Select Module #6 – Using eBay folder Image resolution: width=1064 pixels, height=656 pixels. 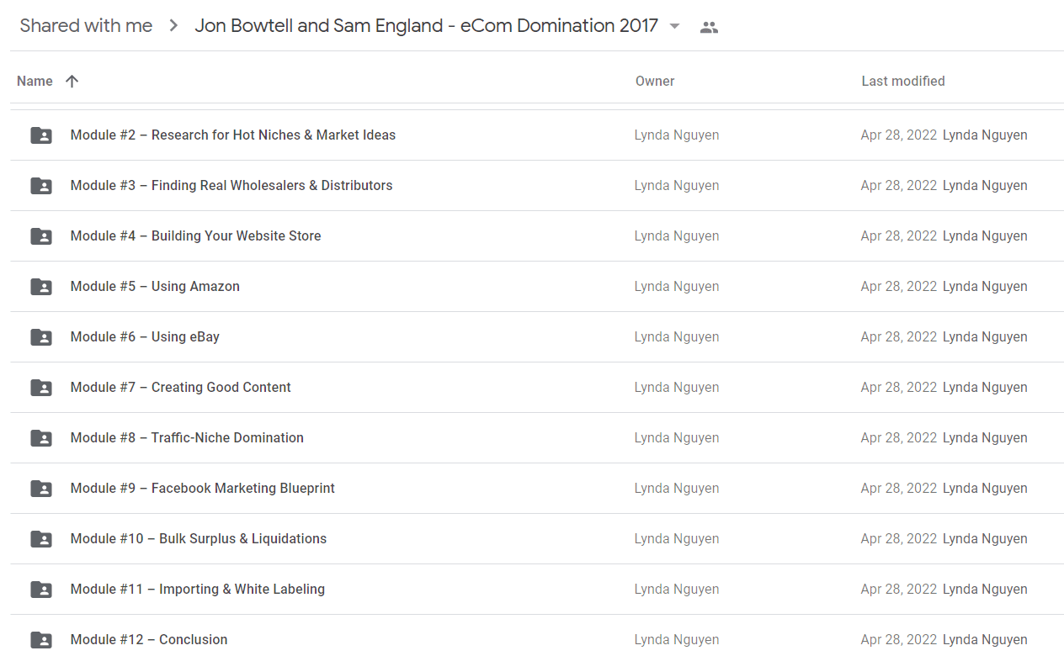(537, 337)
